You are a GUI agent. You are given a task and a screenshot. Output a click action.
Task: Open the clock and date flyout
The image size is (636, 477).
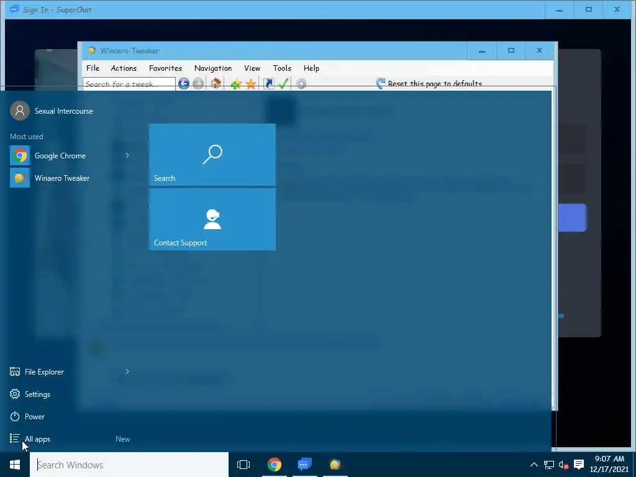609,465
